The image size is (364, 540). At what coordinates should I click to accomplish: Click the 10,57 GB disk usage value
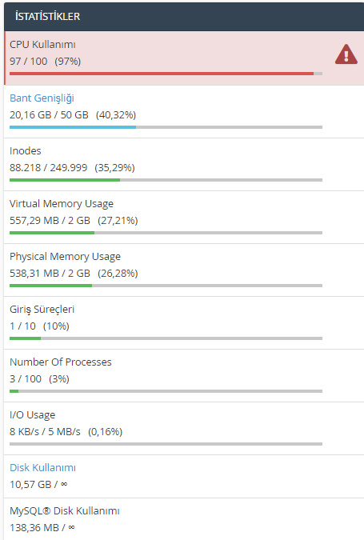pyautogui.click(x=30, y=485)
